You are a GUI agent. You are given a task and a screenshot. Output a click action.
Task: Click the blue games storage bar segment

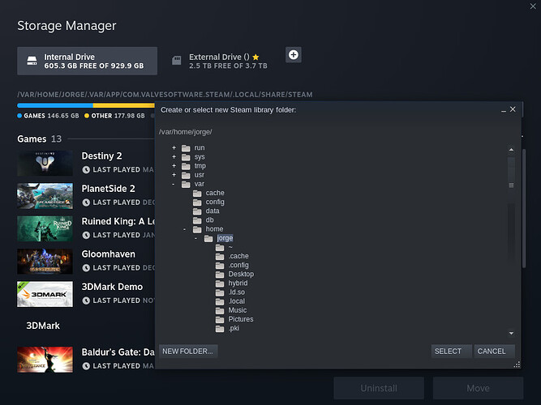[x=55, y=105]
